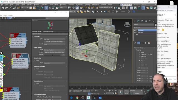Activate the Select and Rotate tool
This screenshot has height=100, width=178.
click(x=50, y=8)
